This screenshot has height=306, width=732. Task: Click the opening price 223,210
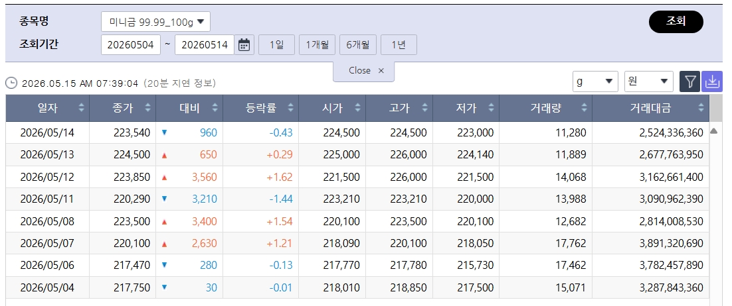[341, 199]
